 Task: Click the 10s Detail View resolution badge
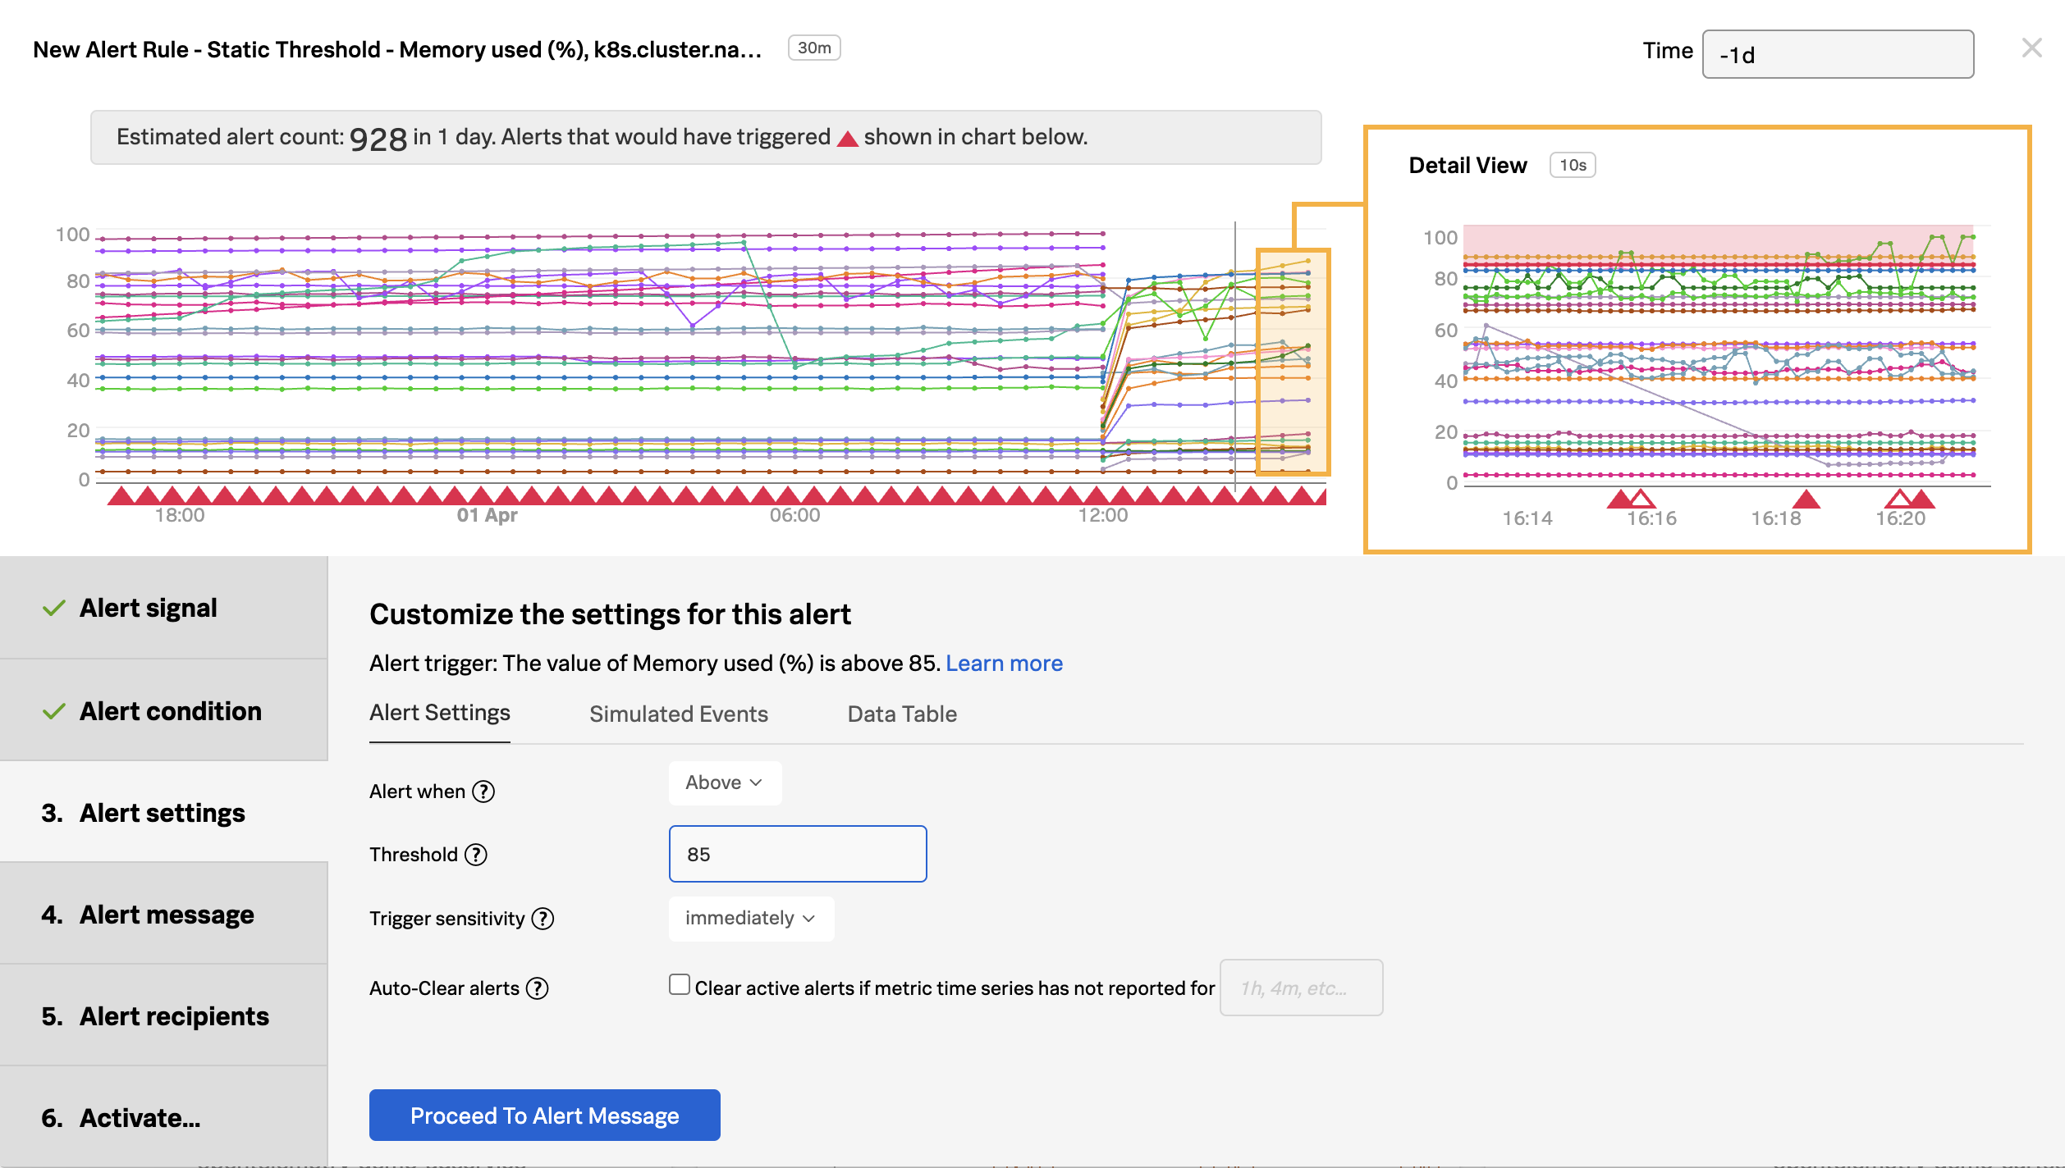(1572, 165)
